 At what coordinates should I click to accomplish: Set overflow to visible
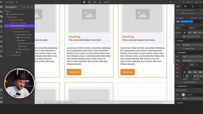(185, 33)
